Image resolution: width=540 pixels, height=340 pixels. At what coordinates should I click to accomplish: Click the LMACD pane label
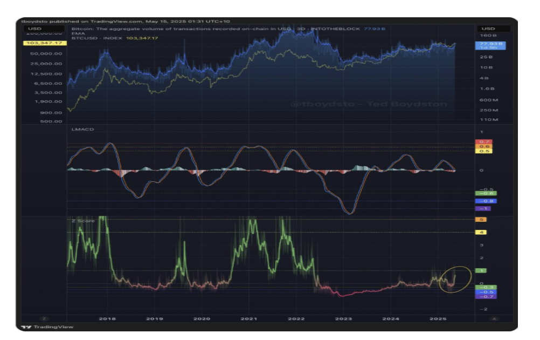coord(82,130)
